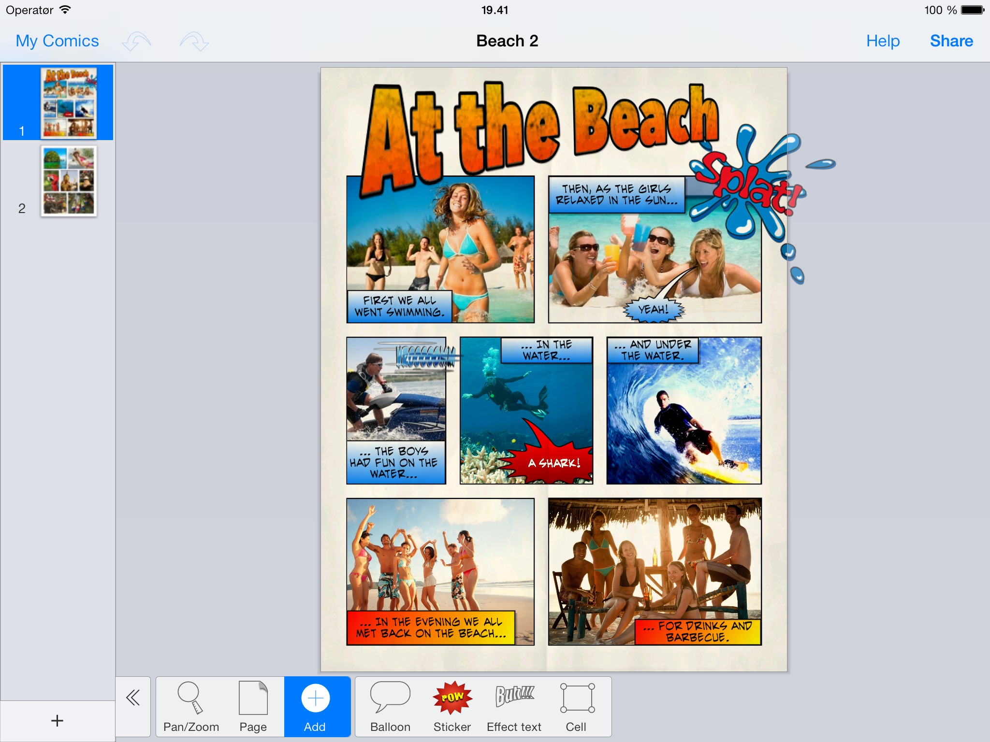Select page 2 thumbnail
Image resolution: width=990 pixels, height=742 pixels.
[69, 181]
